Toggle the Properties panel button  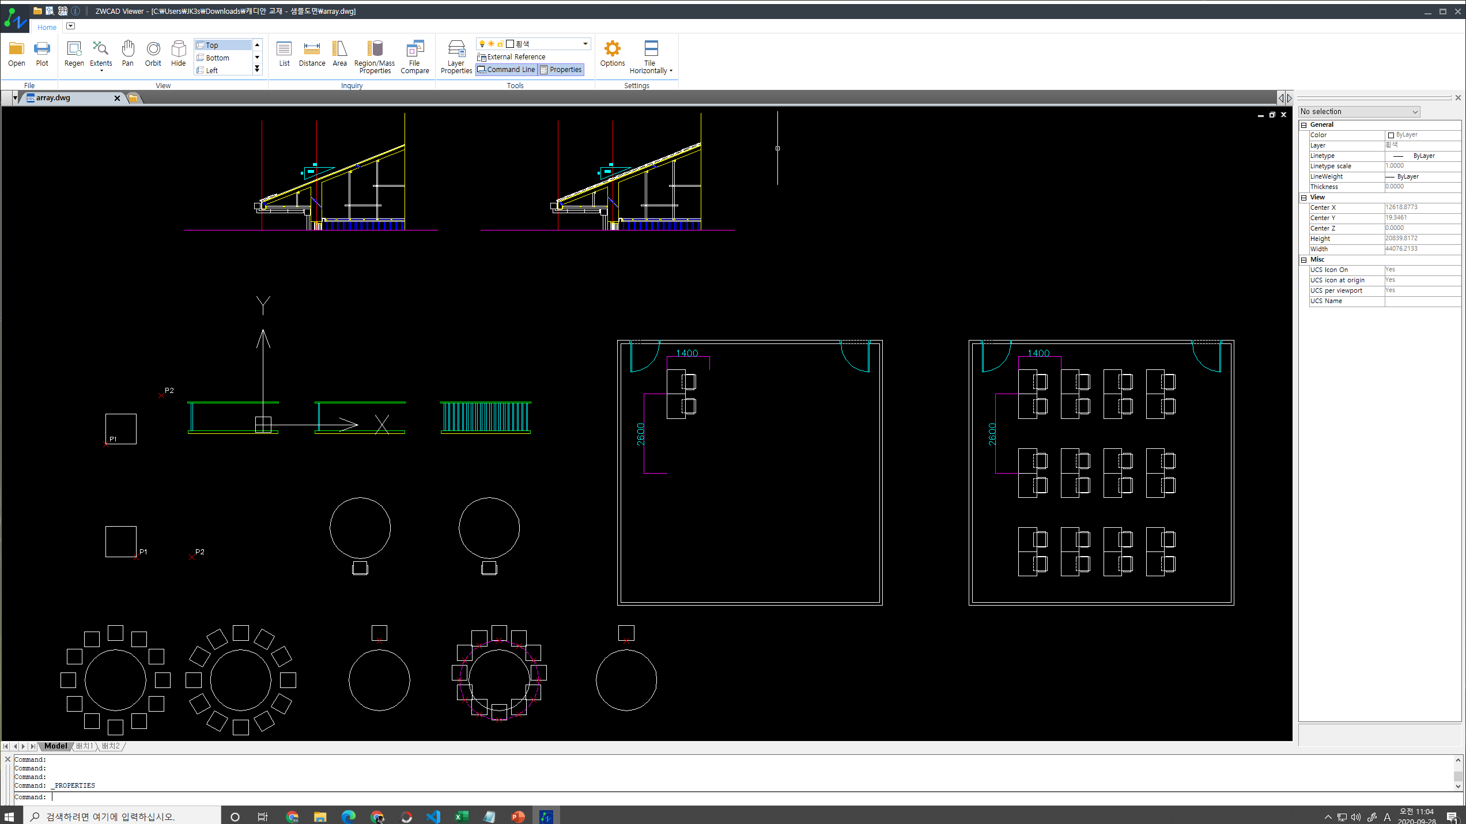point(561,70)
